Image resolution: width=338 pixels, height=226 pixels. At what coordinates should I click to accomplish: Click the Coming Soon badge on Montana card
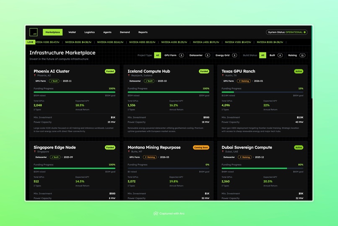201,148
